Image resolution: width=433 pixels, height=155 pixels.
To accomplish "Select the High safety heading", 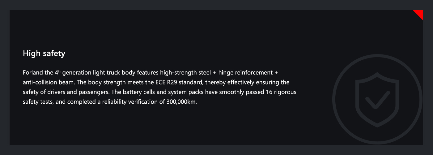I will coord(44,53).
